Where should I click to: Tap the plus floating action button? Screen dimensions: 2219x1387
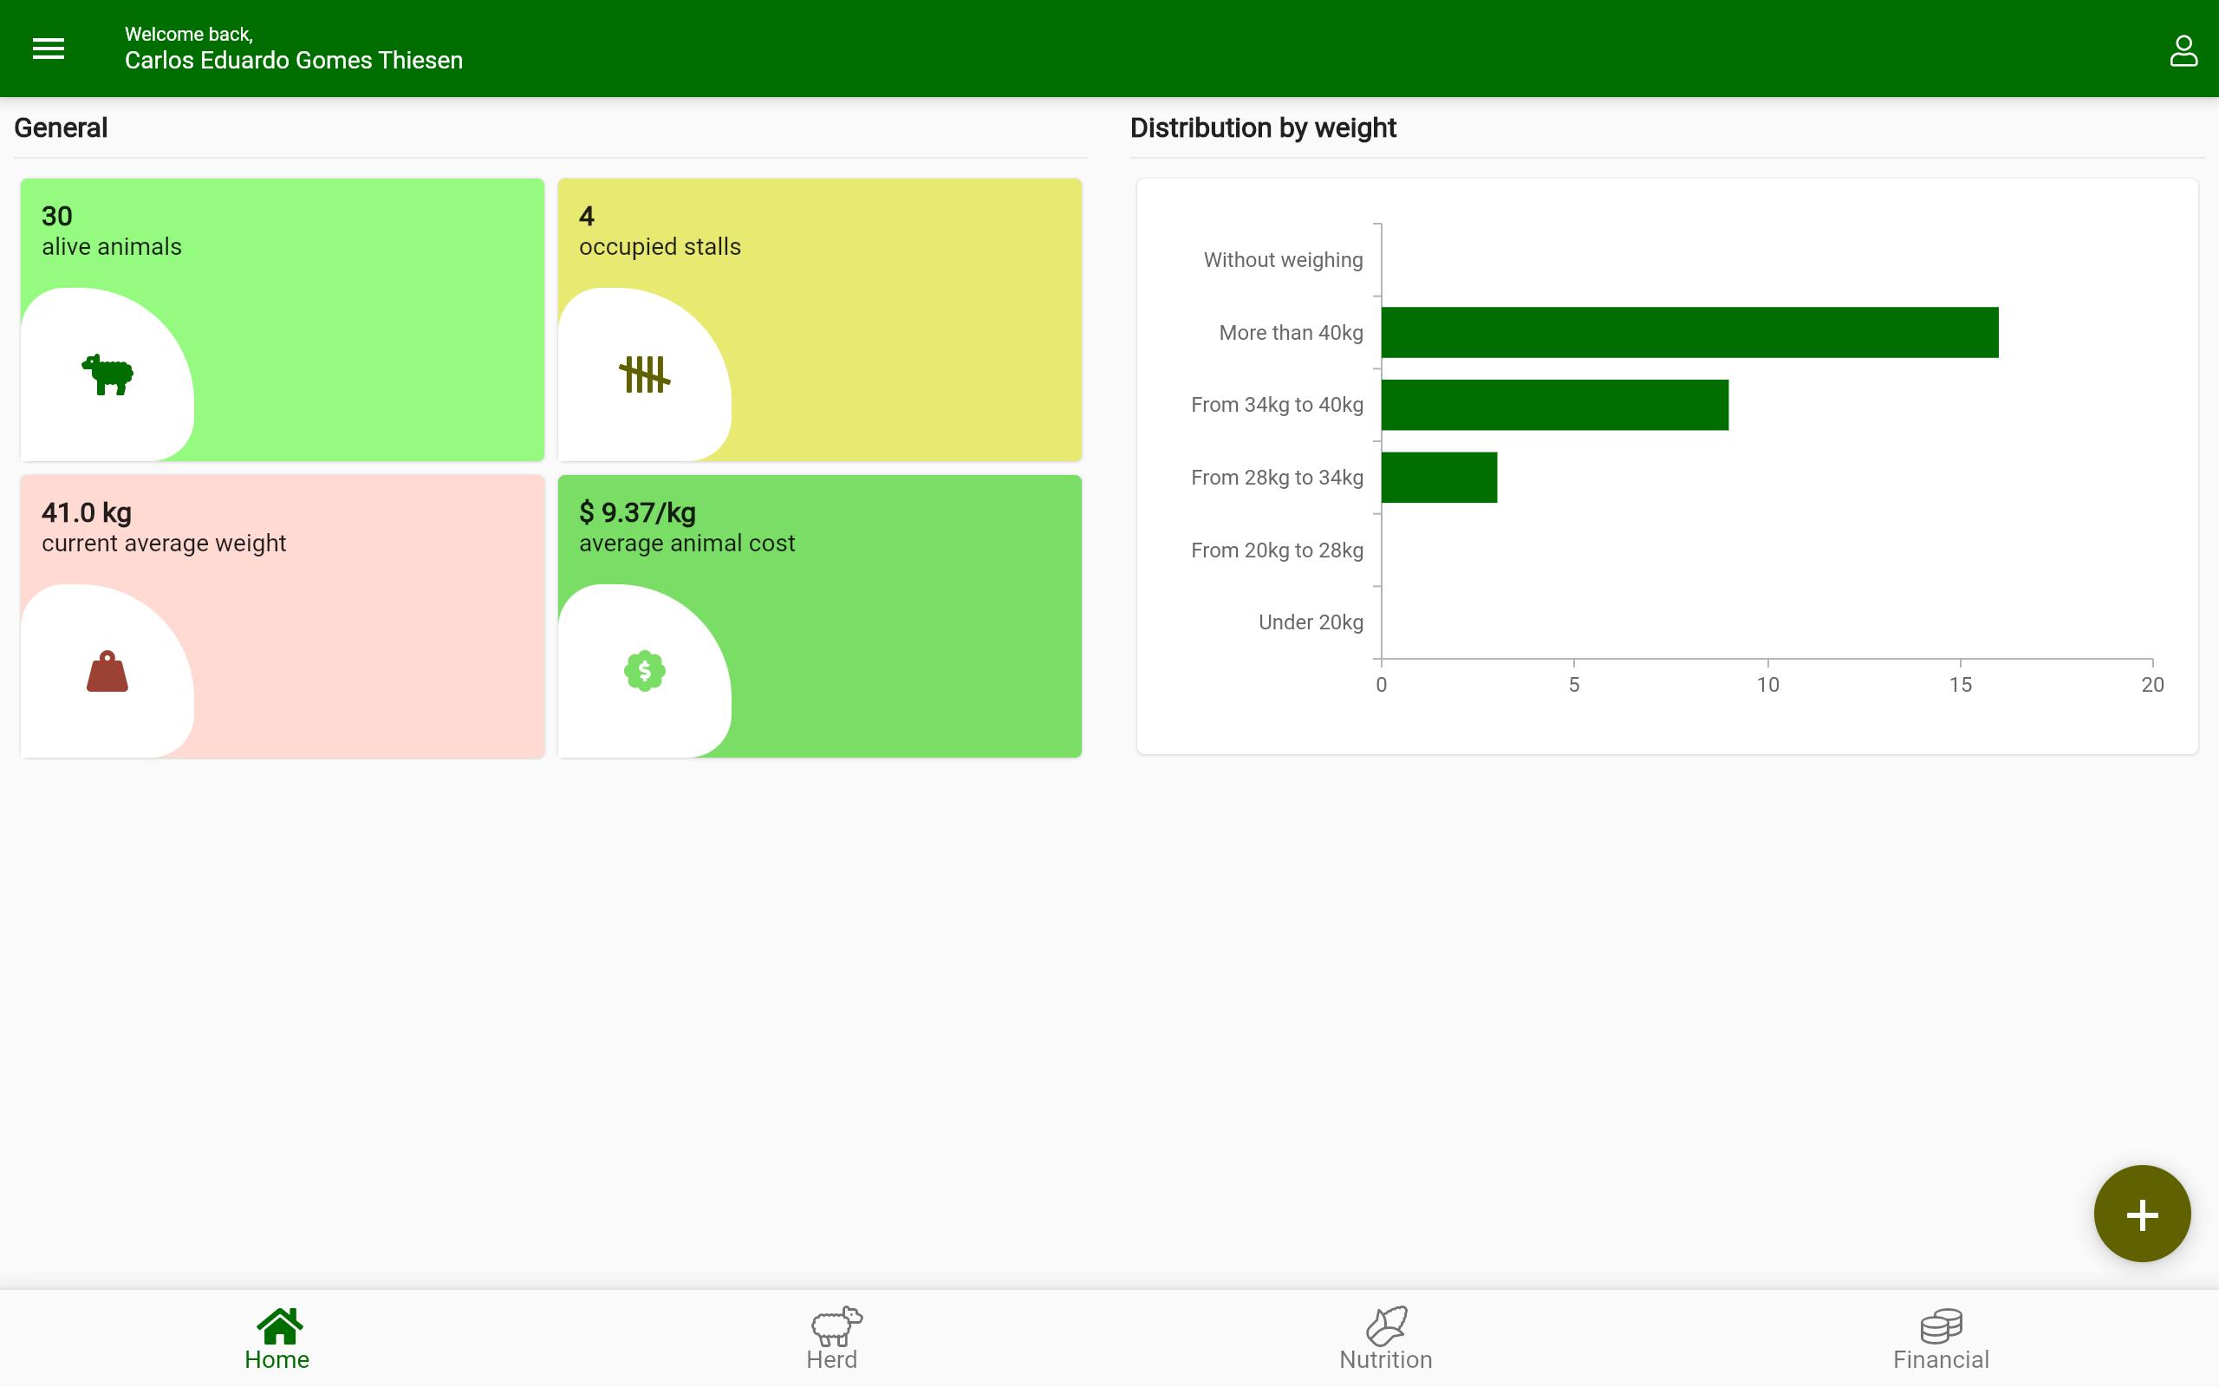point(2142,1214)
